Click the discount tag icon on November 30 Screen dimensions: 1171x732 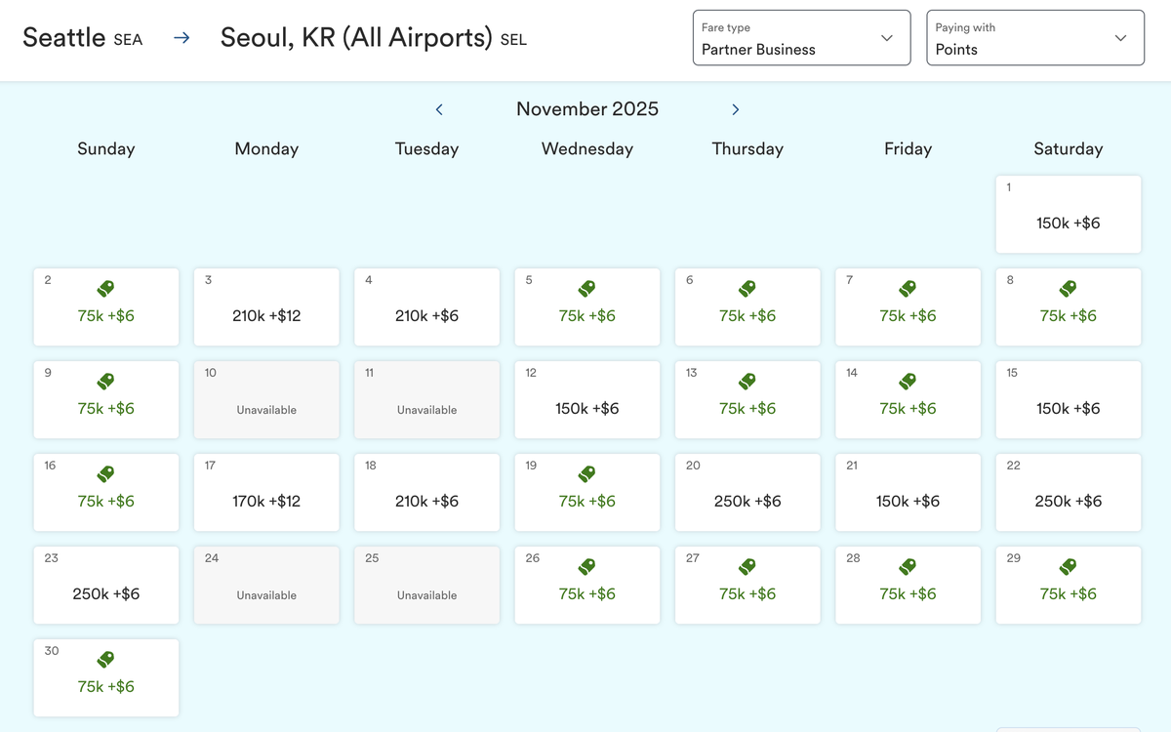(x=106, y=660)
